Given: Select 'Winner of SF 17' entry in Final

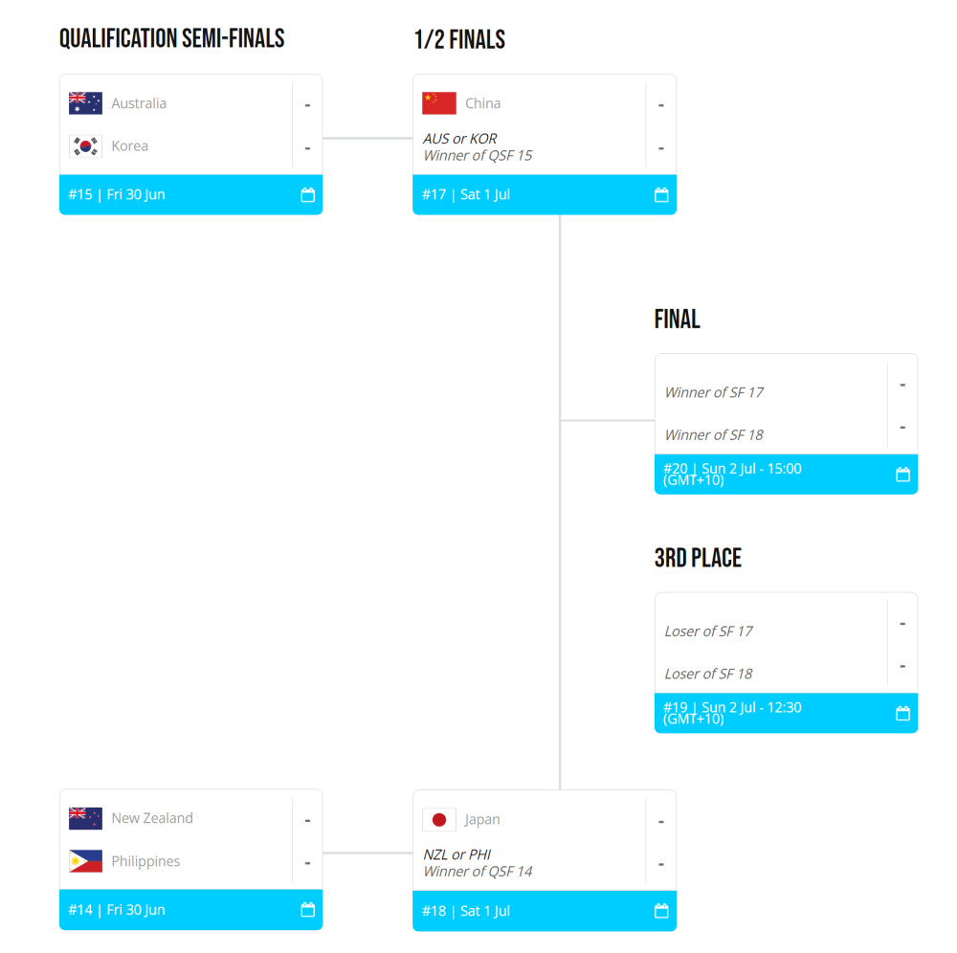Looking at the screenshot, I should click(714, 392).
